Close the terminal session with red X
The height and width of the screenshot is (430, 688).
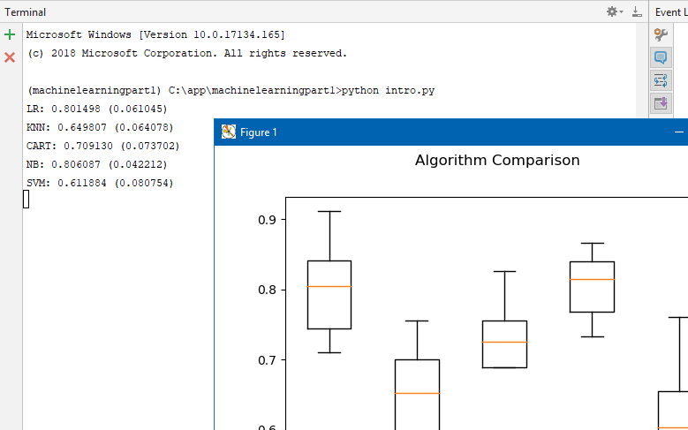click(10, 57)
